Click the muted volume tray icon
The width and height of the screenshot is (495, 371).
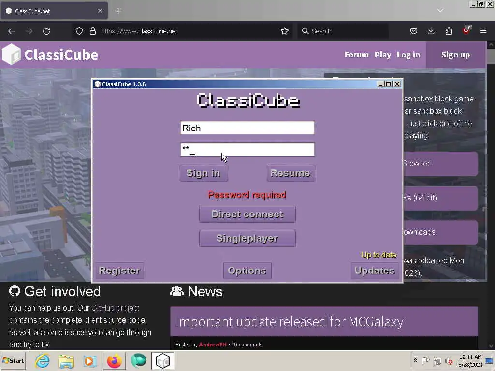[449, 360]
